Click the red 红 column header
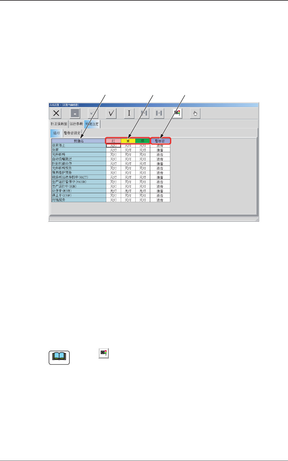This screenshot has height=461, width=288. coord(113,141)
